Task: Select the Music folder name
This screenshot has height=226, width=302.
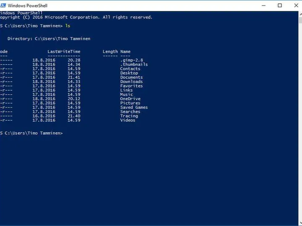Action: pyautogui.click(x=127, y=94)
